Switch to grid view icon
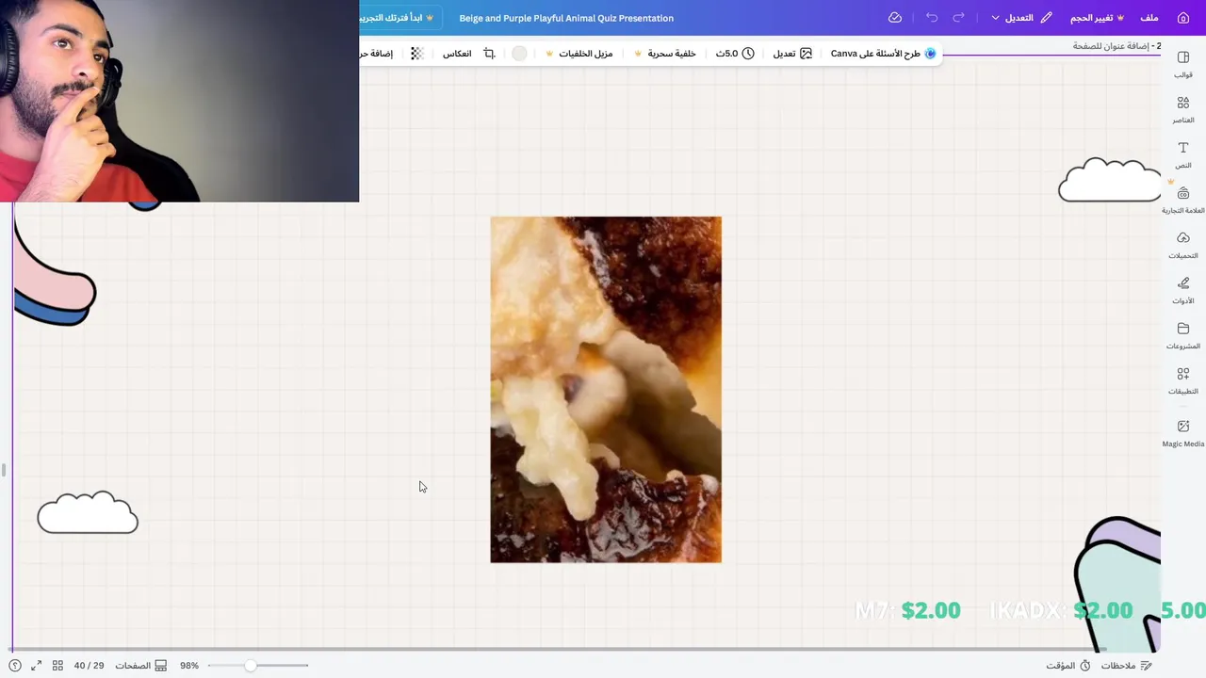Image resolution: width=1206 pixels, height=678 pixels. click(x=57, y=666)
